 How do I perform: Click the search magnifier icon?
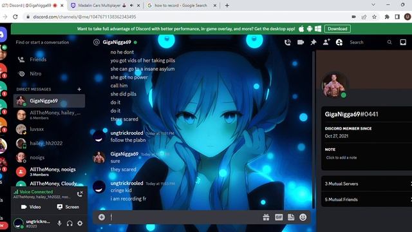tap(389, 42)
